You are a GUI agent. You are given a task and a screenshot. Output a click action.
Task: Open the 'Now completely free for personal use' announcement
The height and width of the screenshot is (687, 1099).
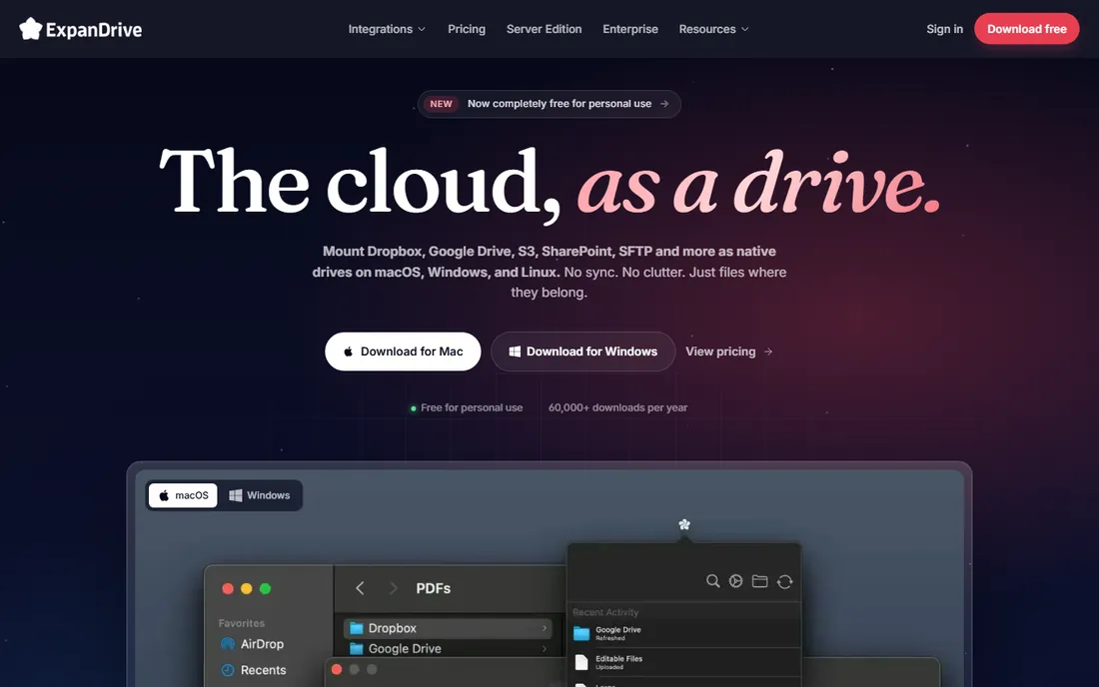point(549,104)
